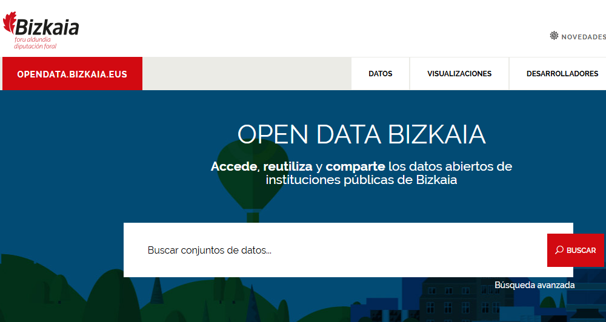
Task: Open the VISUALIZACIONES menu
Action: click(459, 74)
